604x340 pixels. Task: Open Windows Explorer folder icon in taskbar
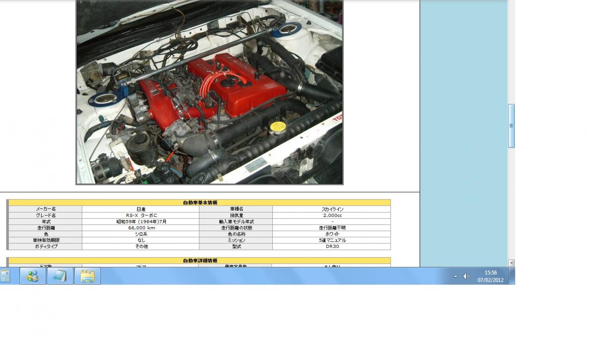[x=87, y=276]
